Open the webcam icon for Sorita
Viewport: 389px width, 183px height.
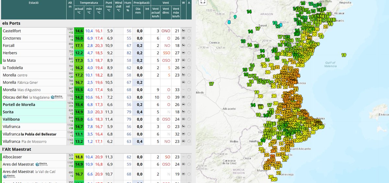(183, 112)
